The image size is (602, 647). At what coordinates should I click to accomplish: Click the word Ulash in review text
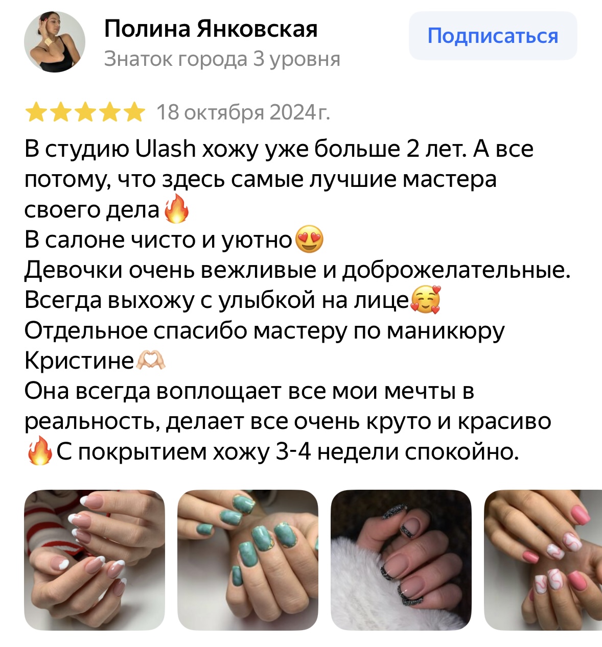pos(166,149)
